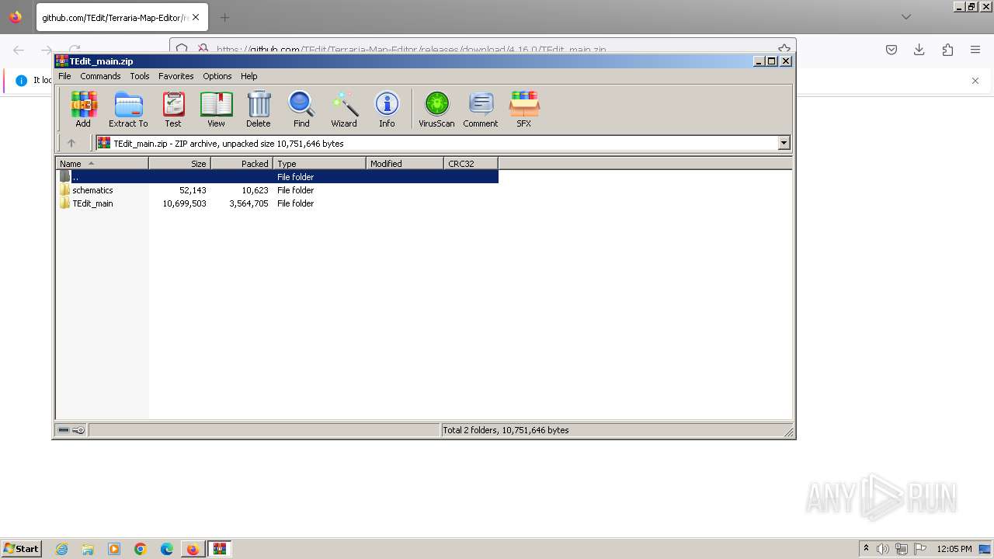
Task: Open the File menu in WinRAR
Action: 64,76
